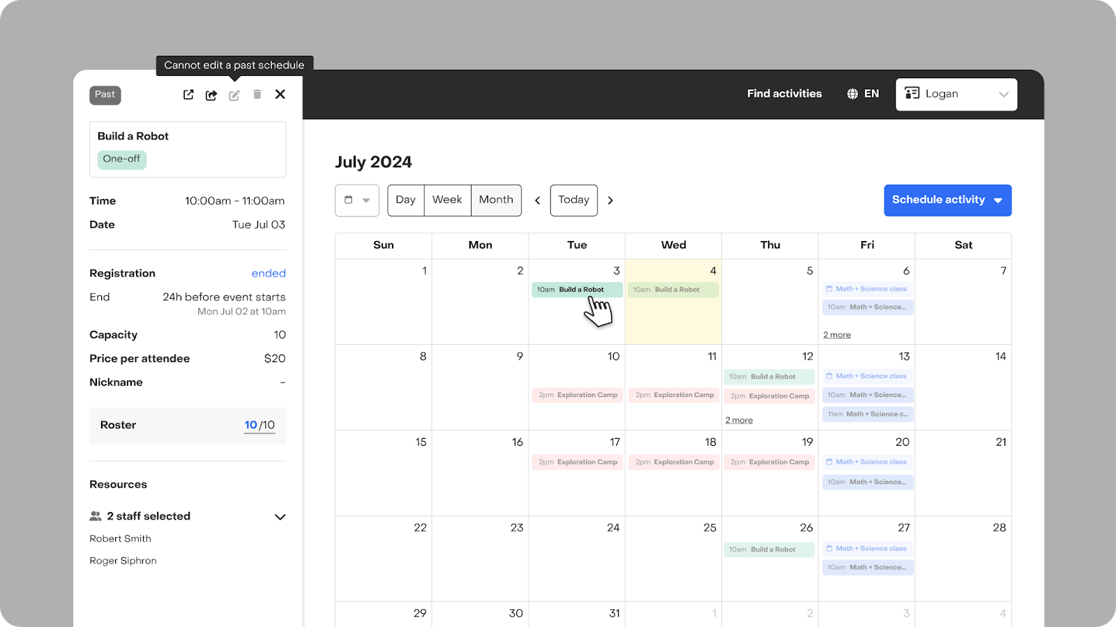Open the Build a Robot event on July 26

click(x=769, y=550)
